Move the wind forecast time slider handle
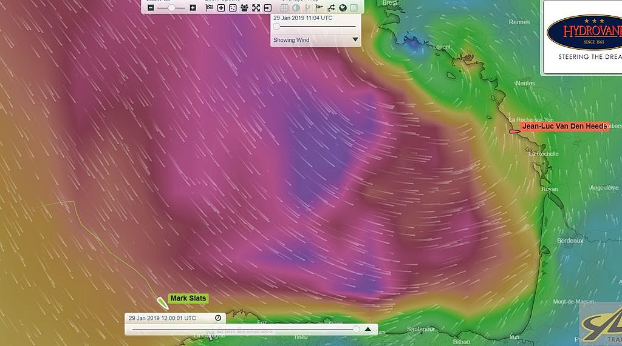Screen dimensions: 622x346 coord(276,27)
